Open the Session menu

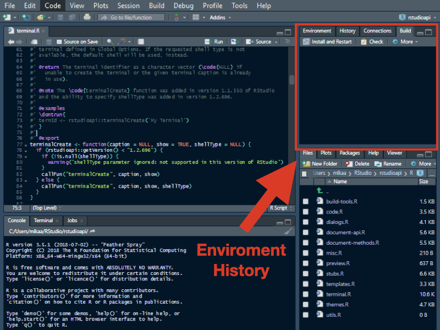coord(128,5)
